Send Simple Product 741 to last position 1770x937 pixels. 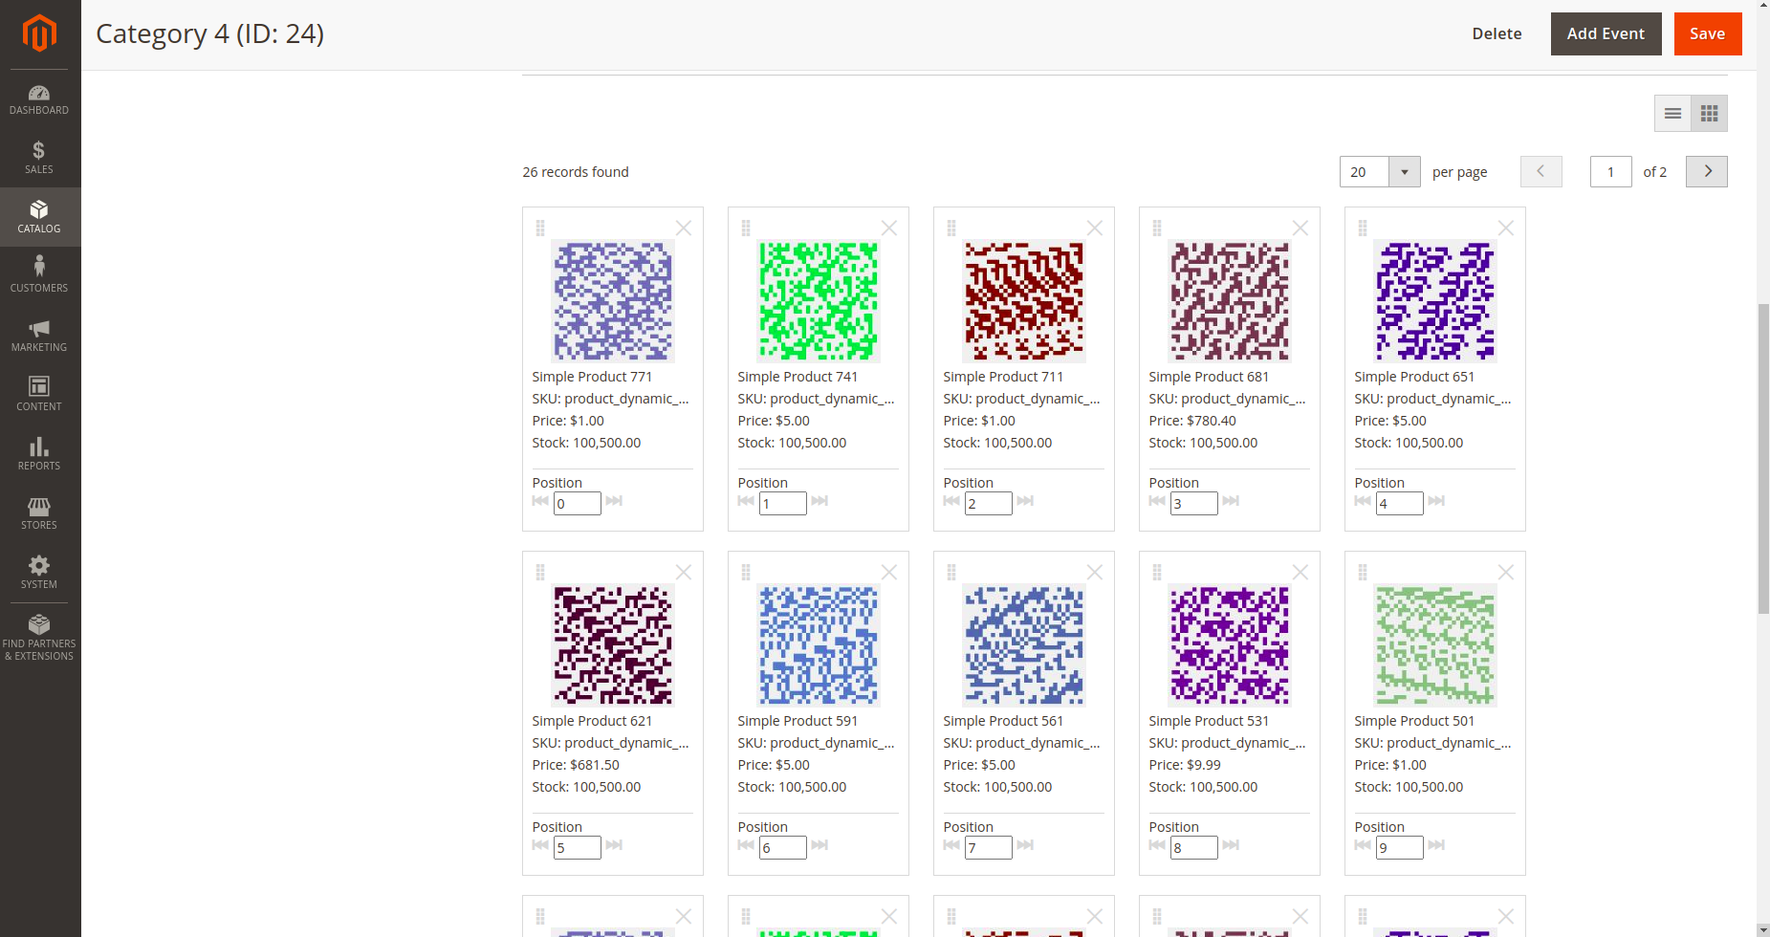819,501
